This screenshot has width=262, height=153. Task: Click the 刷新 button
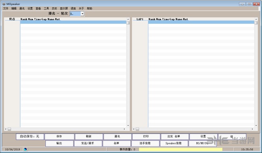point(89,136)
